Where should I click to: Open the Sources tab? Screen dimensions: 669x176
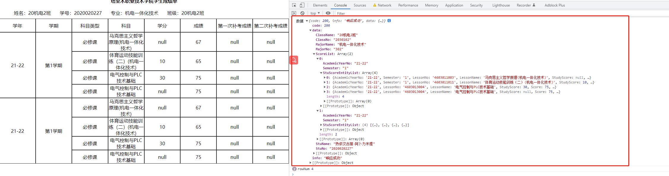360,5
